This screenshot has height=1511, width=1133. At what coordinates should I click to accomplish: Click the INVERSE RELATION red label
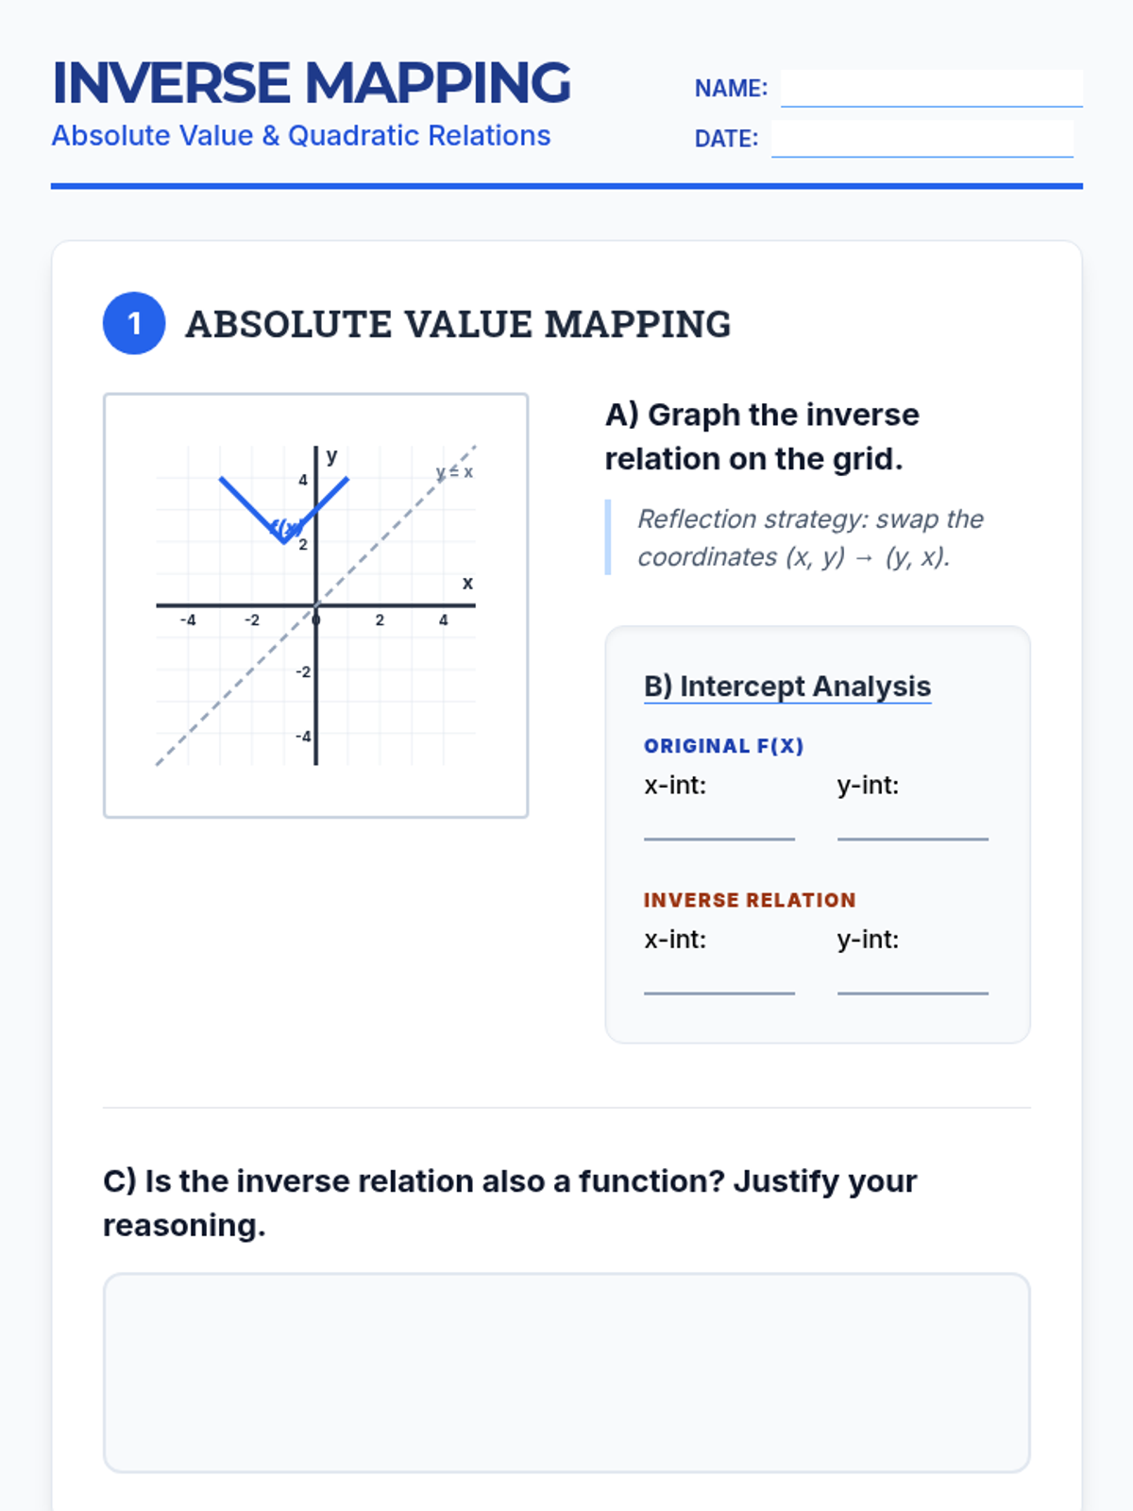[749, 900]
